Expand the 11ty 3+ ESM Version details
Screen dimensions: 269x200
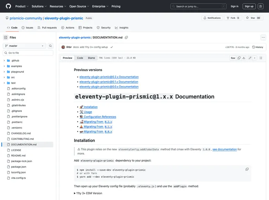coord(88,193)
